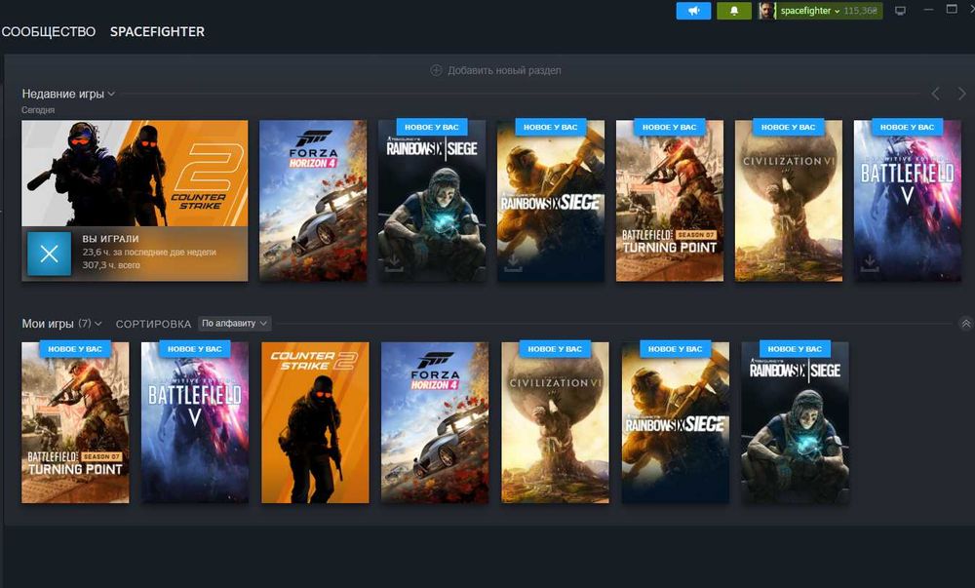Open Battlefield Turning Point in recent games

(x=670, y=201)
